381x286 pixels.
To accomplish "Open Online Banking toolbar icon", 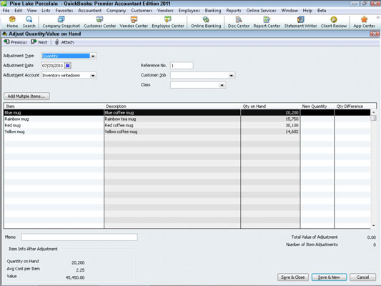I will point(206,19).
